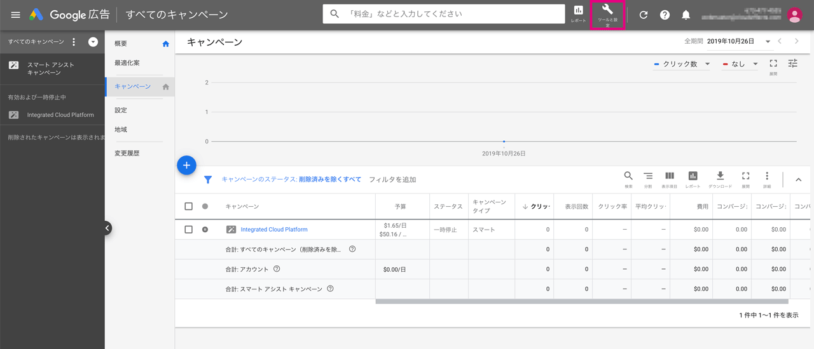This screenshot has width=814, height=349.
Task: Select キャンペーン in the navigation
Action: tap(132, 86)
